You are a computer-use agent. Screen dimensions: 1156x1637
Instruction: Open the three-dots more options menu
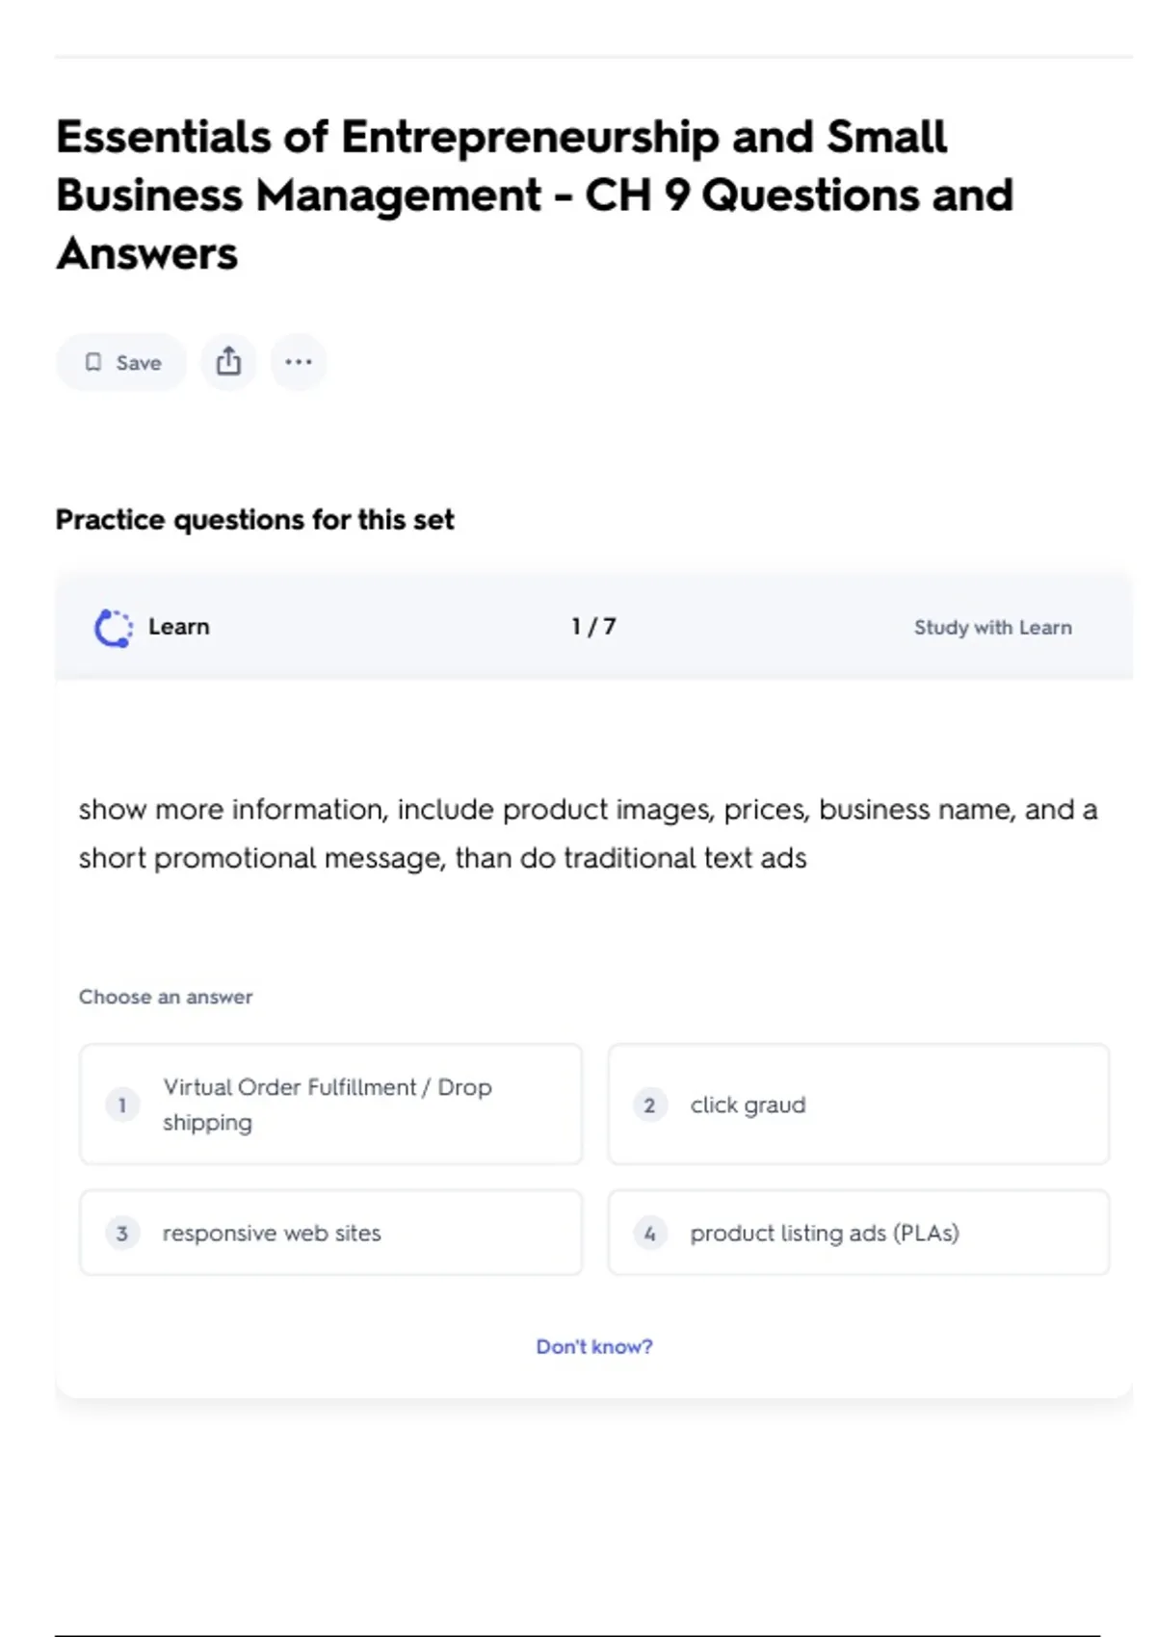pyautogui.click(x=299, y=362)
